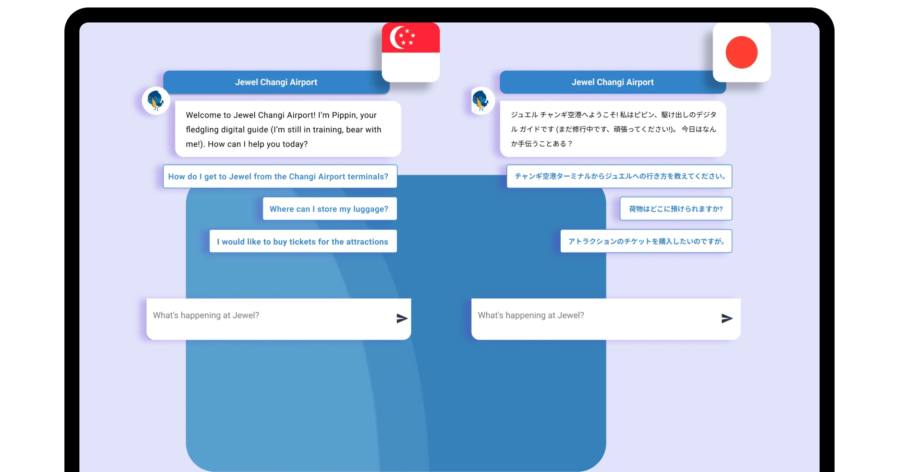
Task: Click the red circle on Japan flag
Action: (741, 52)
